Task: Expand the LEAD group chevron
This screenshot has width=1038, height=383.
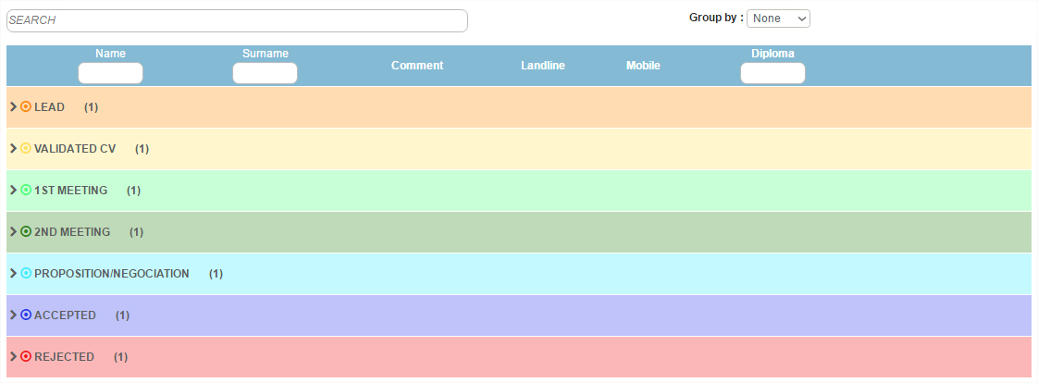Action: pyautogui.click(x=13, y=107)
